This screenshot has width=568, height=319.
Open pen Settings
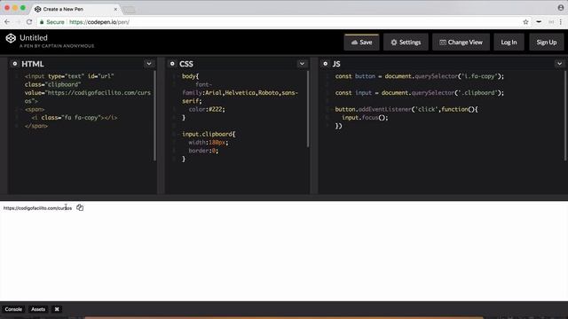click(406, 43)
